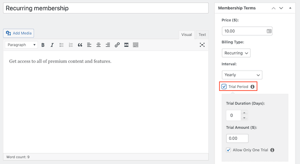Click the info icon beside Trial Period
This screenshot has height=164, width=300.
tap(252, 87)
